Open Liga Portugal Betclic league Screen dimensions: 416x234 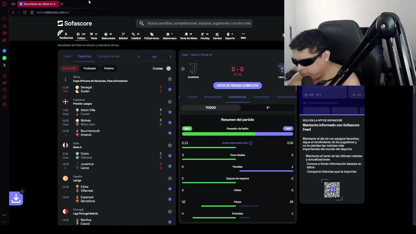point(85,214)
